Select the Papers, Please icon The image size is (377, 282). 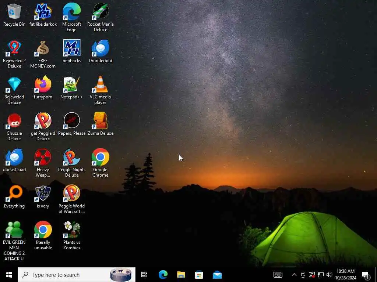tap(72, 121)
